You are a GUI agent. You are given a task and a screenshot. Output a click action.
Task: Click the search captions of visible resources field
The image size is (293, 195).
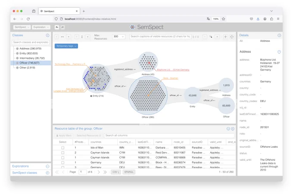click(160, 37)
